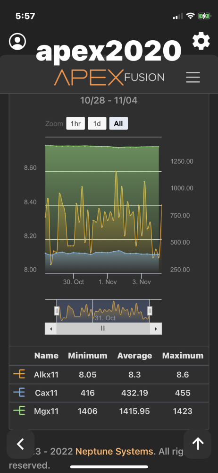Screen dimensions: 218x473
Task: Open the hamburger navigation menu
Action: (x=193, y=78)
